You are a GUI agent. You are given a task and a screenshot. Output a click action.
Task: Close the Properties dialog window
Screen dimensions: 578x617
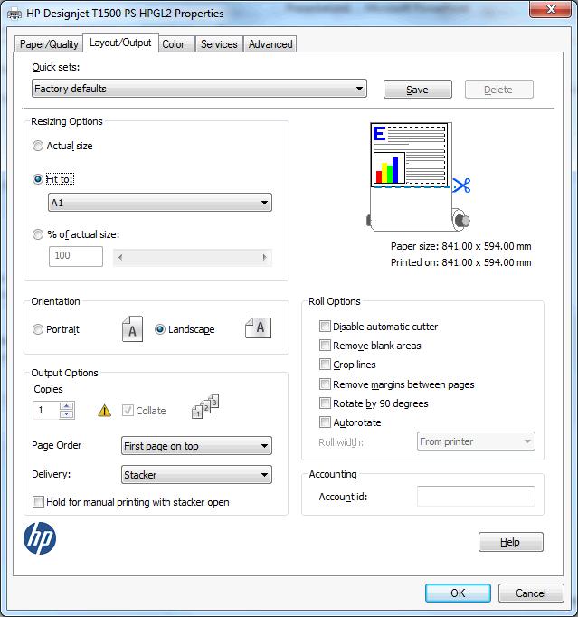click(x=551, y=9)
